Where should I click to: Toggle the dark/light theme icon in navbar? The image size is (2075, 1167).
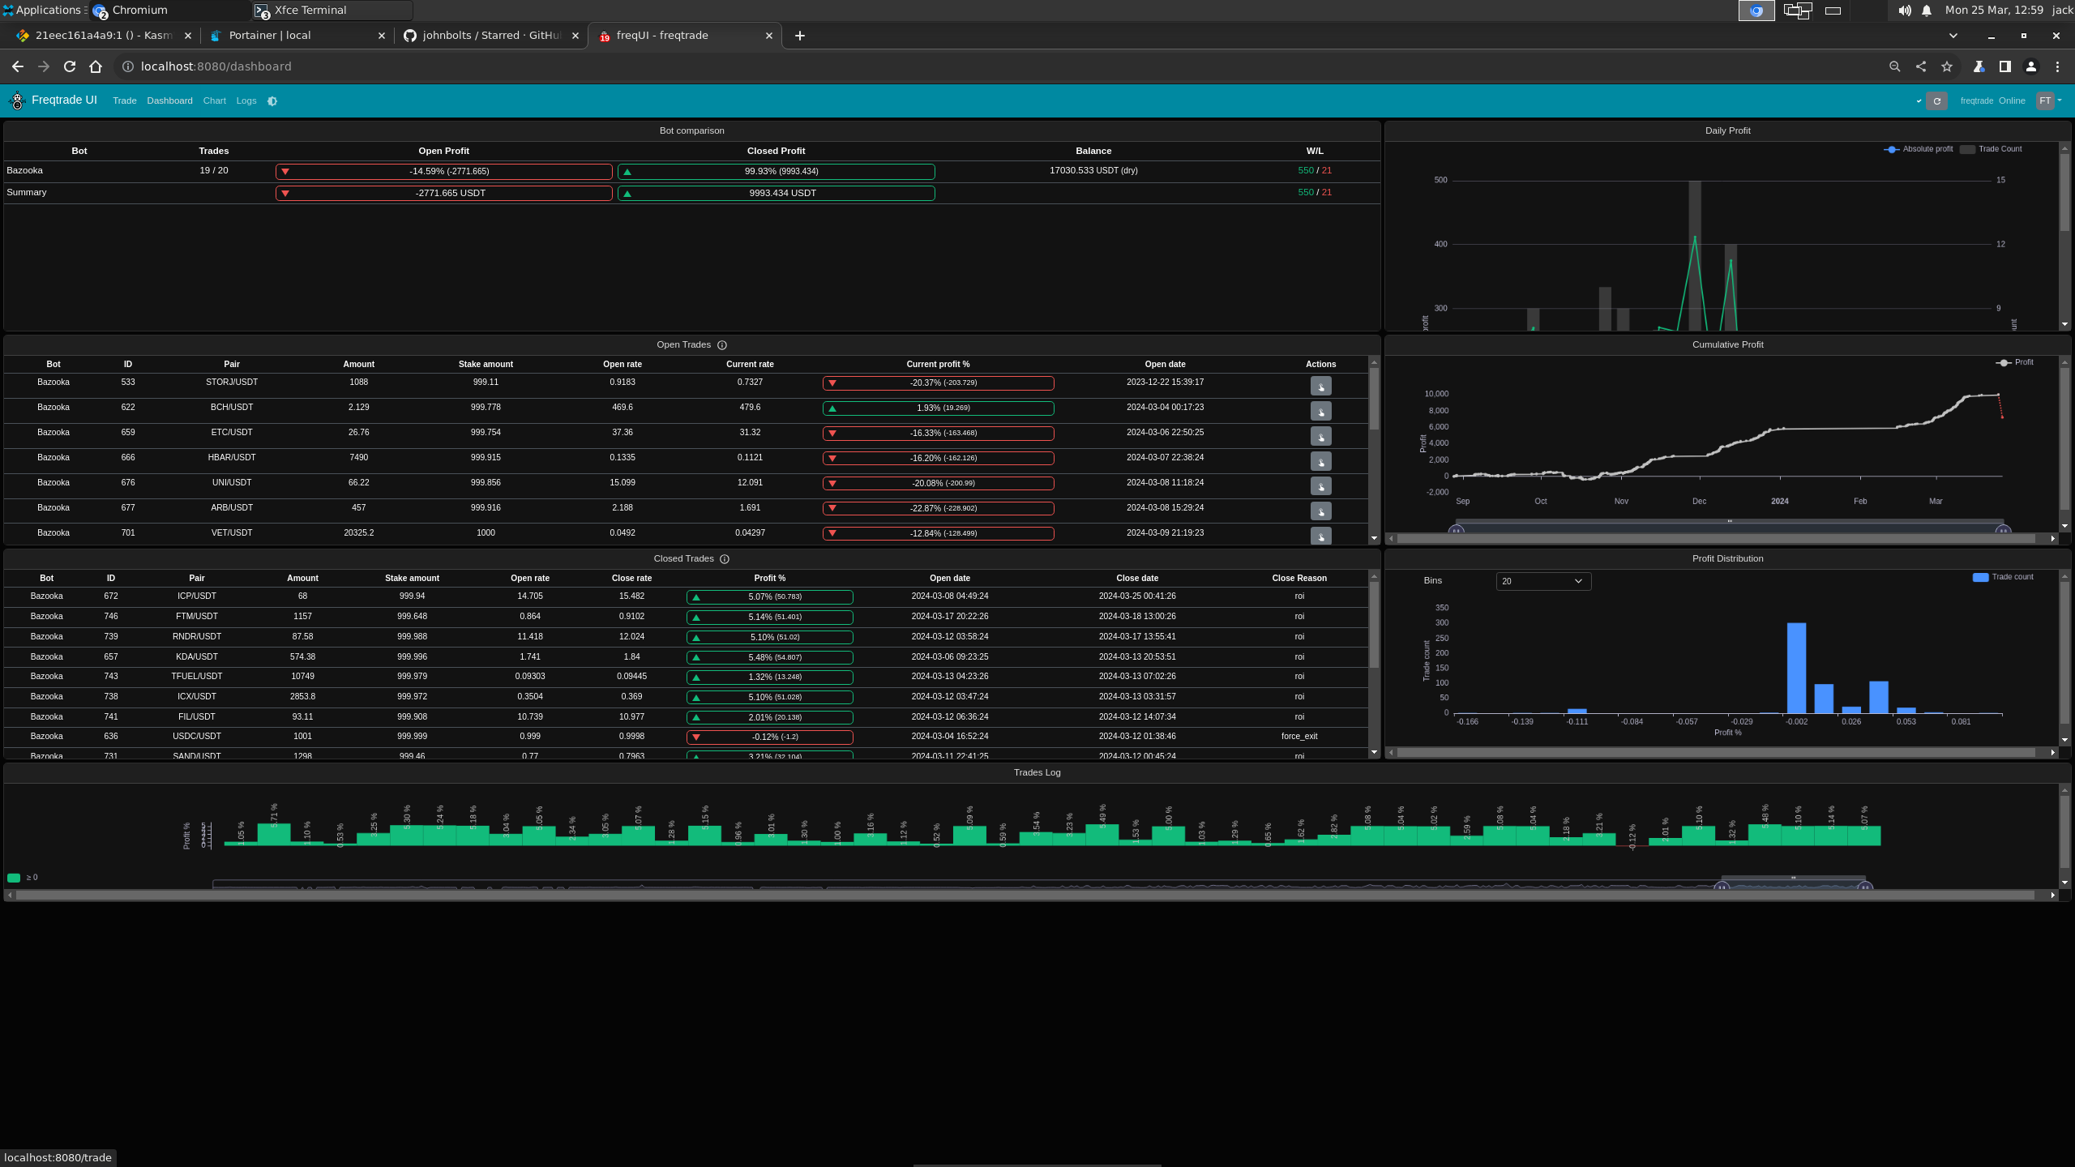(272, 101)
